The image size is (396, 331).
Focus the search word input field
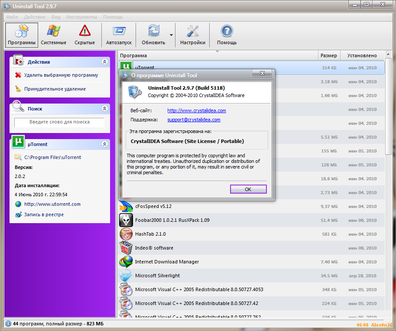click(59, 122)
